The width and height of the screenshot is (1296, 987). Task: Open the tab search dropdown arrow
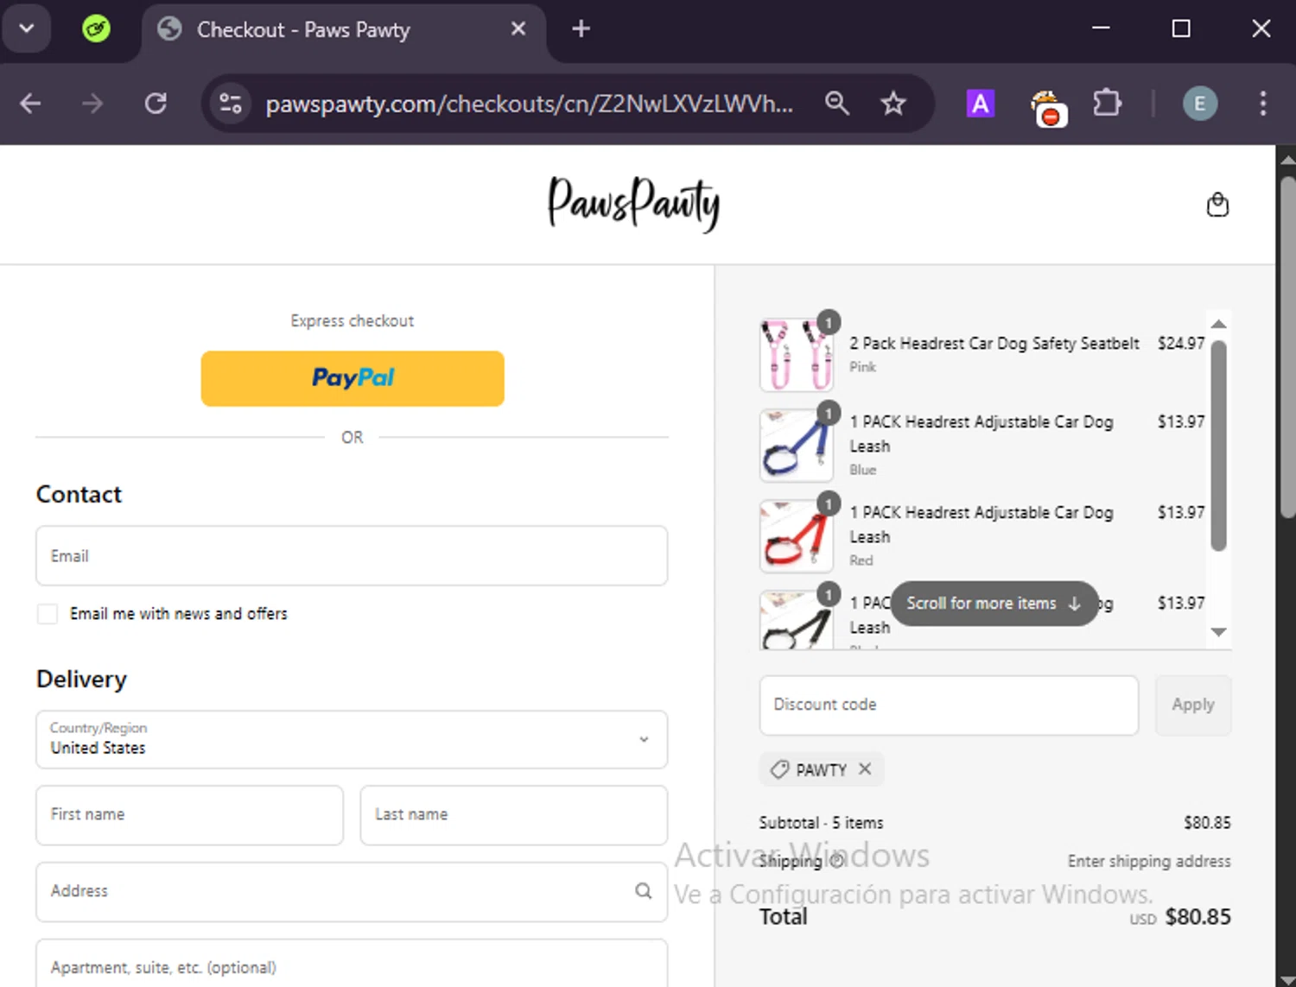click(x=27, y=28)
